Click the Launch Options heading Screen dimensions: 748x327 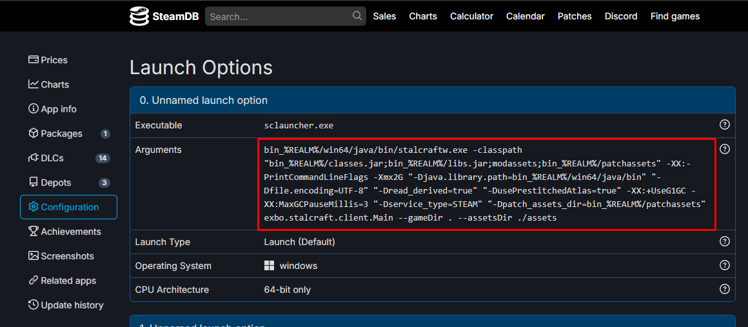(201, 67)
